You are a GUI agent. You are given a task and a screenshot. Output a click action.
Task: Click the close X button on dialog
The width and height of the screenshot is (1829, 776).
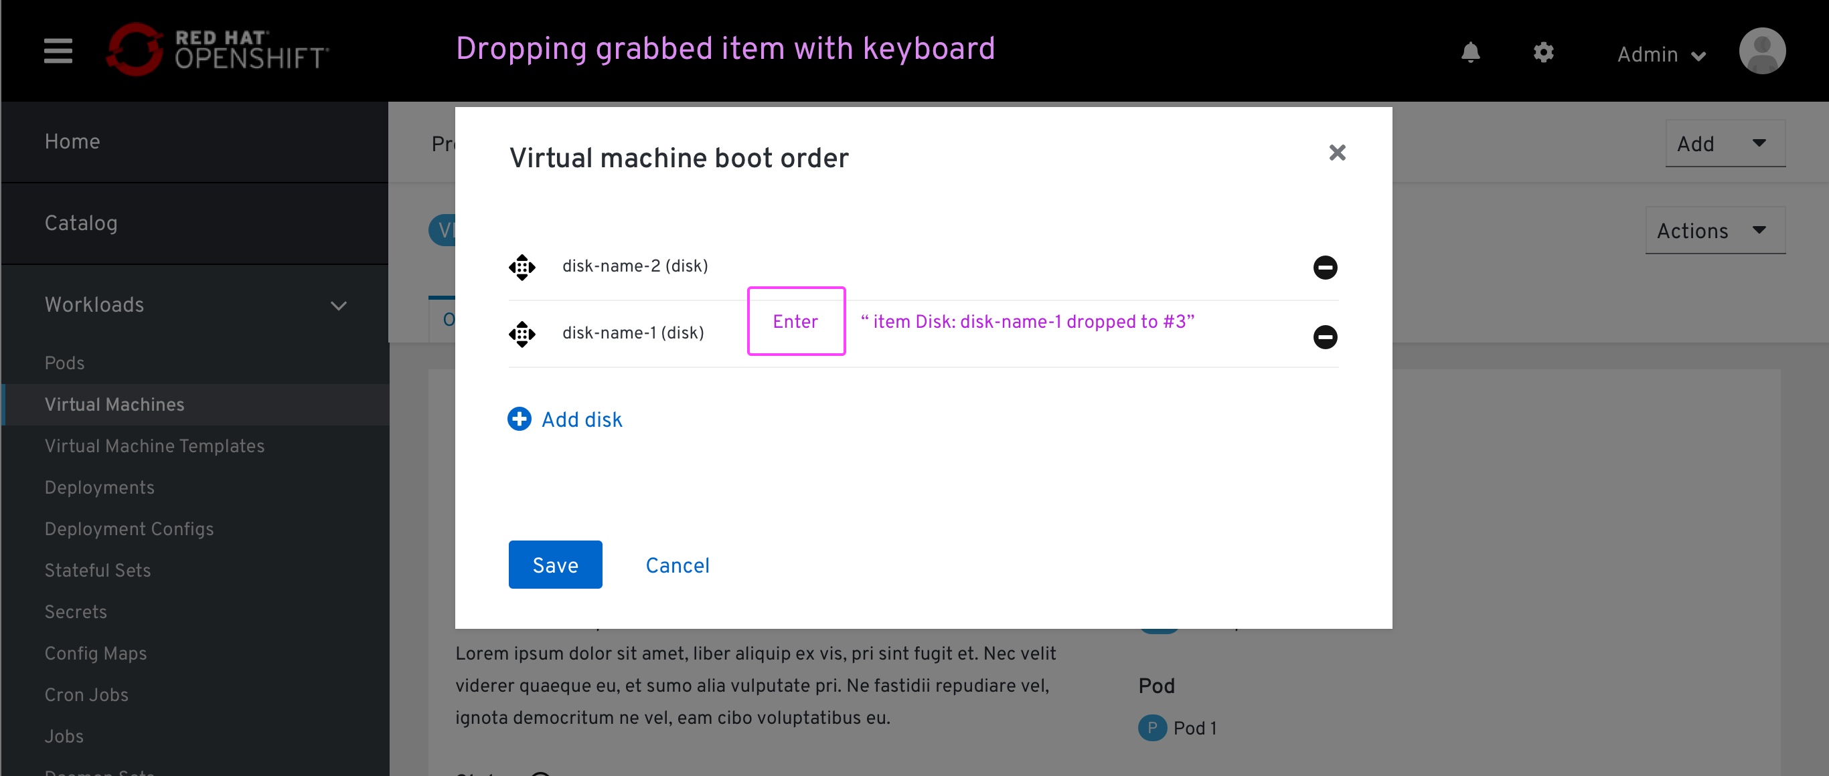(1337, 153)
